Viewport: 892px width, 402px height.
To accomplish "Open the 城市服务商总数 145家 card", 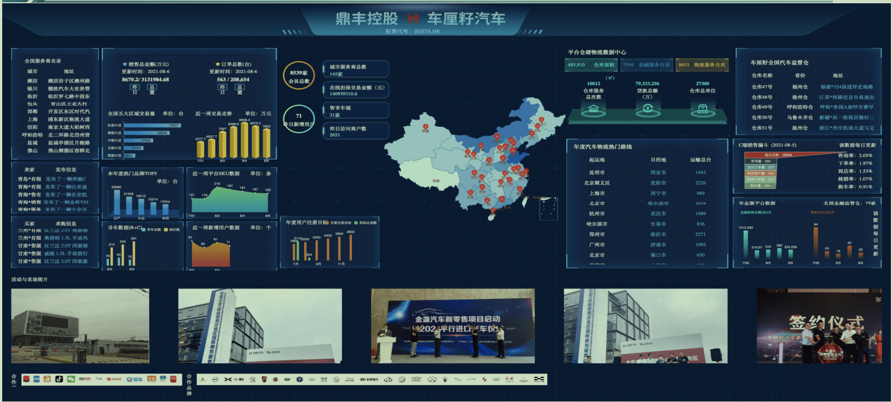I will pos(356,70).
